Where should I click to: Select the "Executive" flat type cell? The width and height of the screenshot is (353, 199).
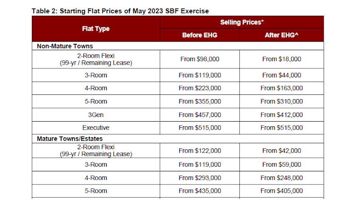[96, 128]
